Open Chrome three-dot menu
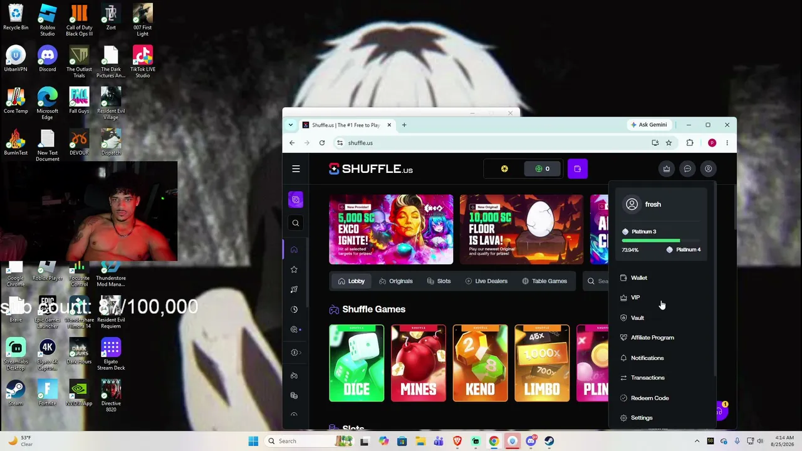Screen dimensions: 802x451 tap(727, 143)
